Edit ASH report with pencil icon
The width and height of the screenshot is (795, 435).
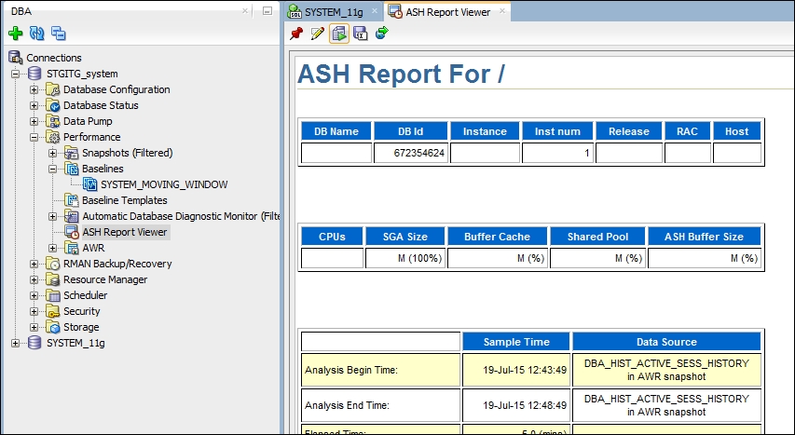click(x=318, y=34)
